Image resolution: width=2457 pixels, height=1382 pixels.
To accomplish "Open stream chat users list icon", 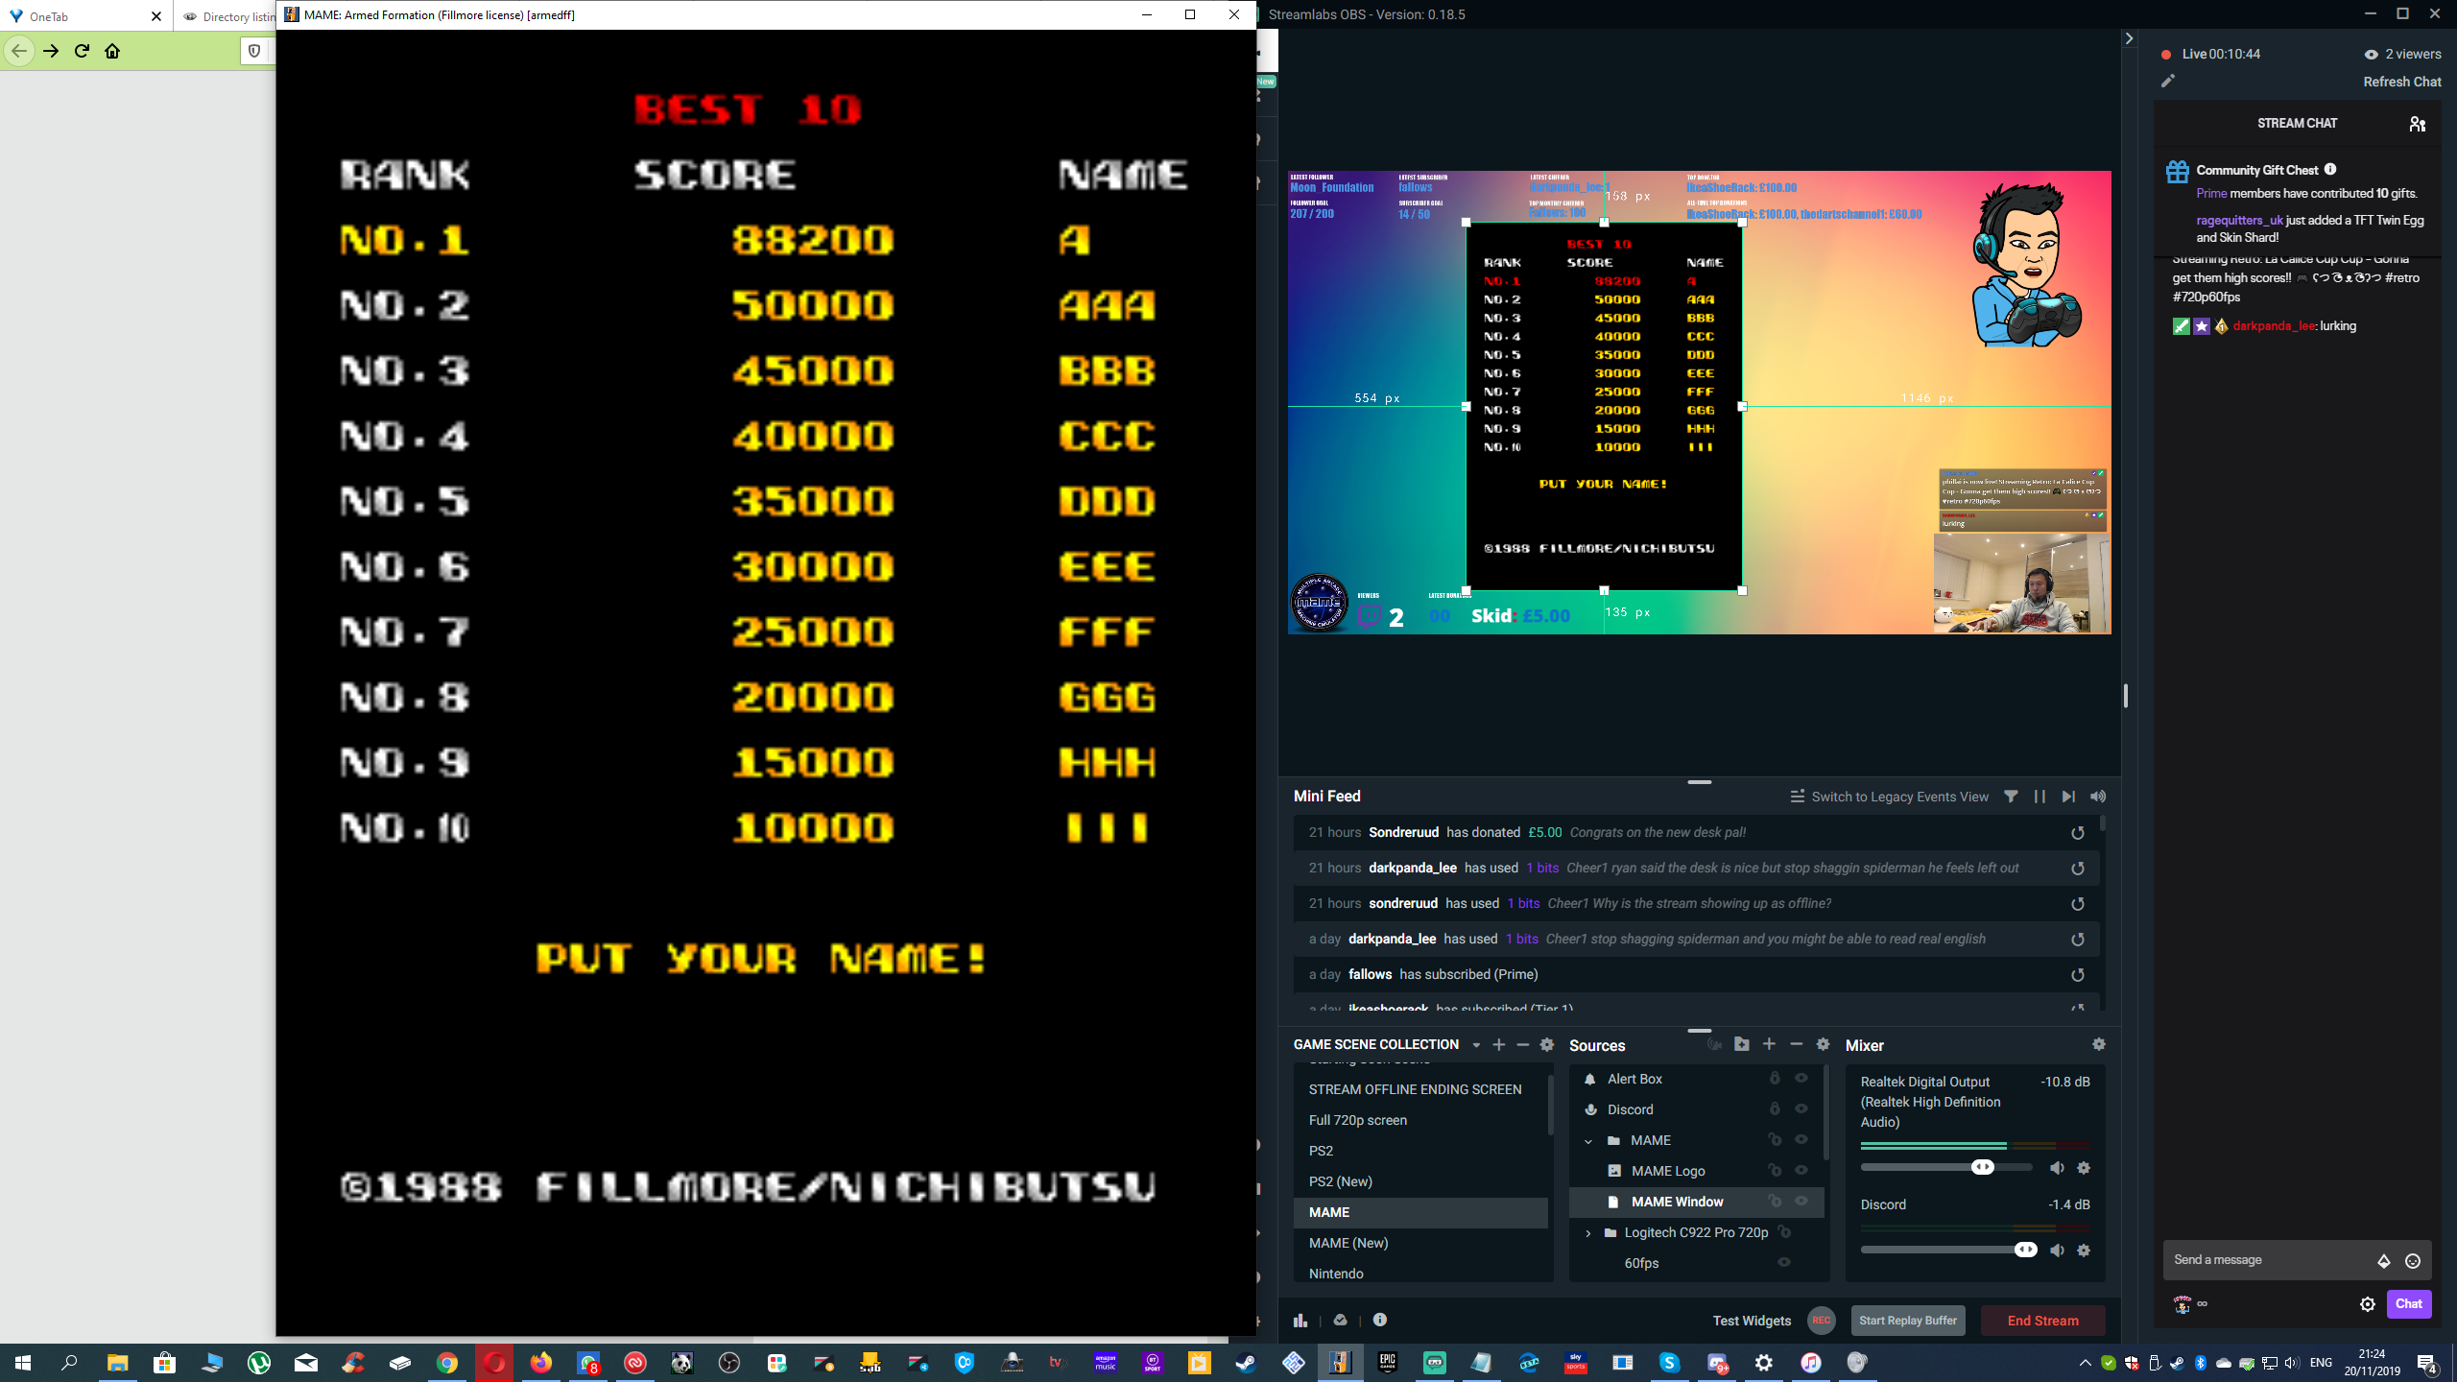I will 2418,124.
